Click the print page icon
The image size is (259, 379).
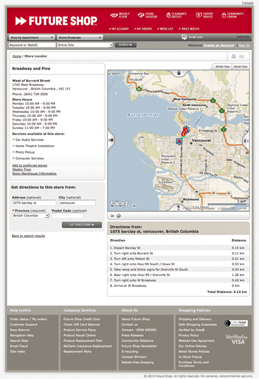pos(233,56)
